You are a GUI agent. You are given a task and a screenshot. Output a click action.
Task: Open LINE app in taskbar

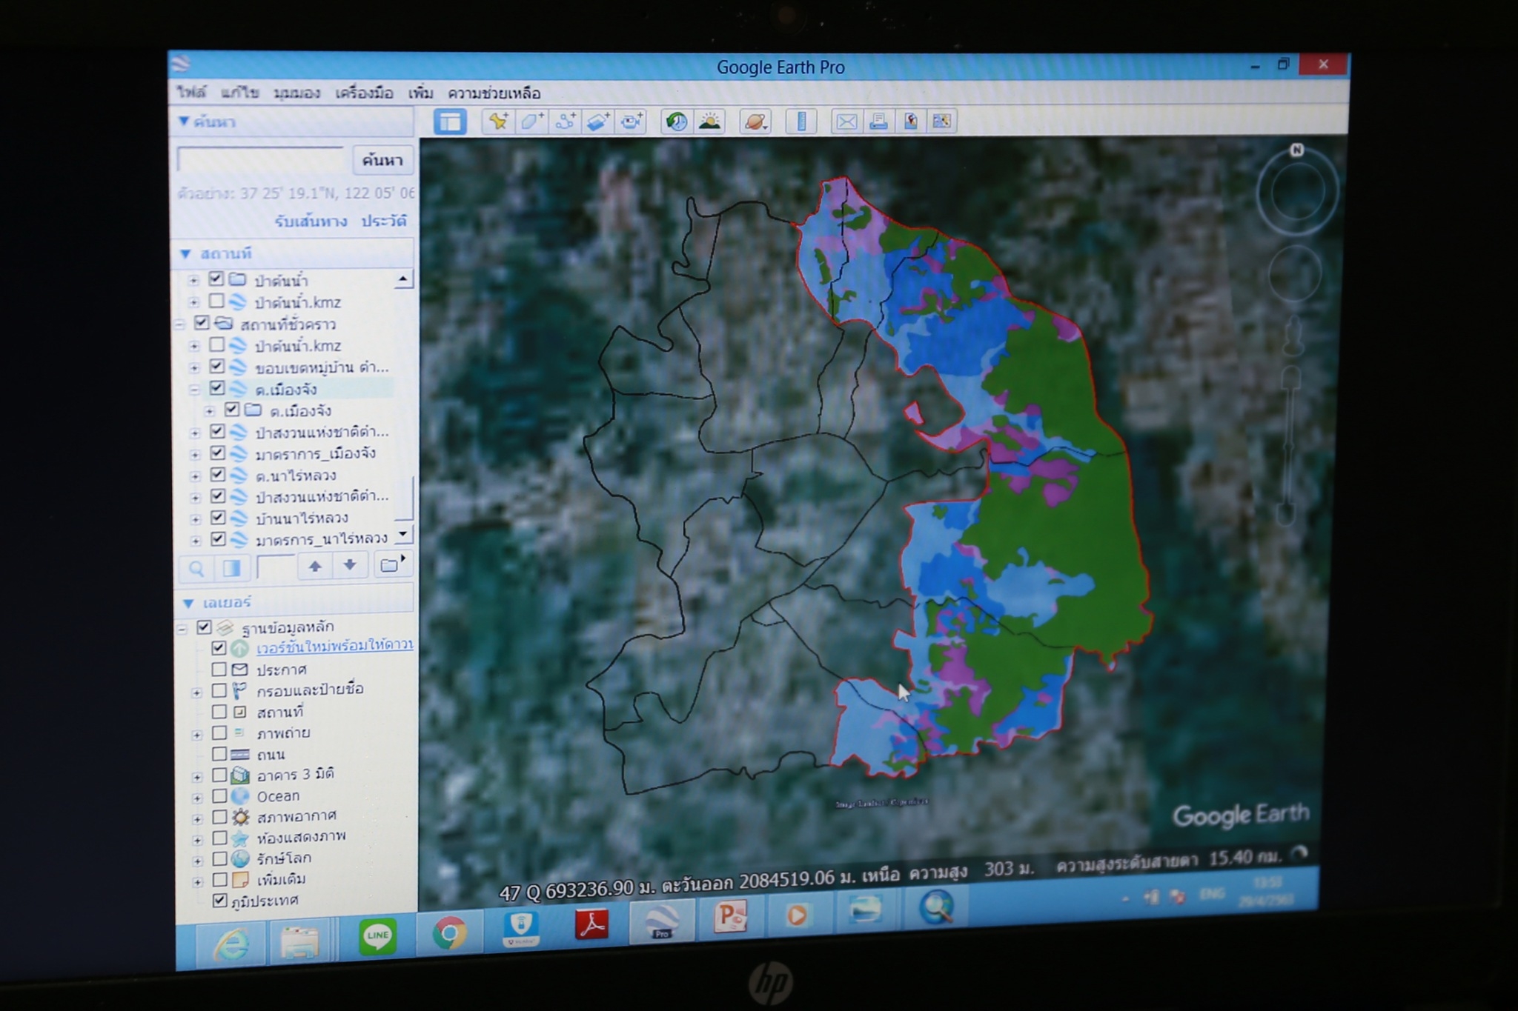point(377,935)
